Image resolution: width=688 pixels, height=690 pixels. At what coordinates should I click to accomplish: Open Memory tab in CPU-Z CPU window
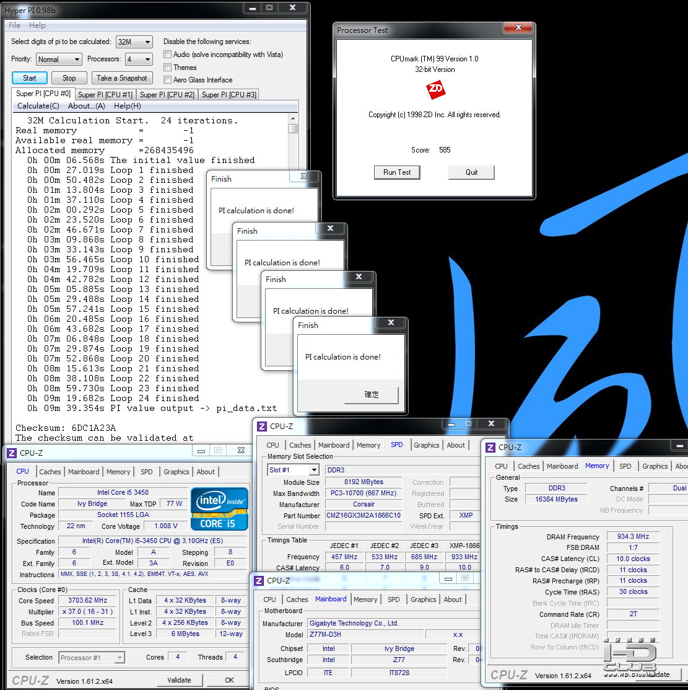(118, 472)
